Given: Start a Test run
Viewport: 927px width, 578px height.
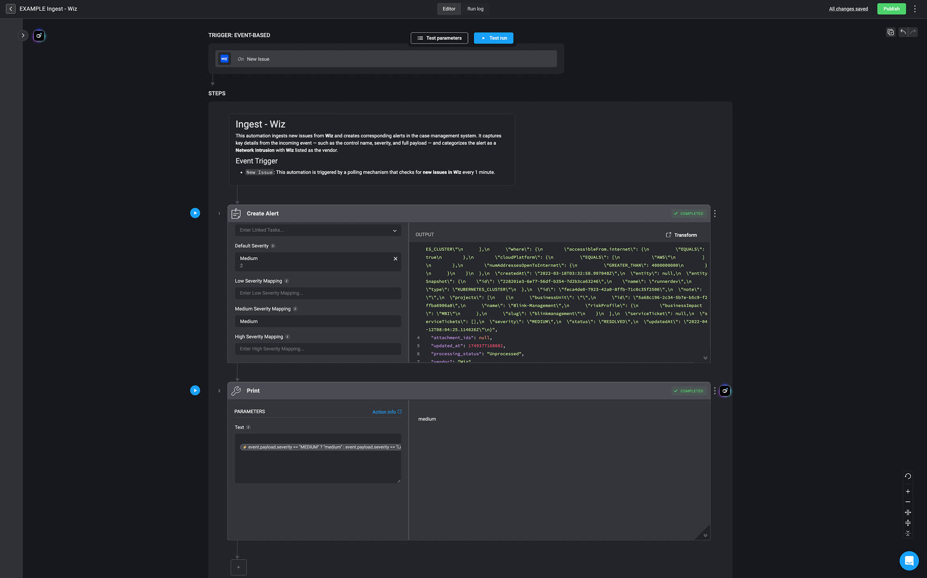Looking at the screenshot, I should [493, 38].
